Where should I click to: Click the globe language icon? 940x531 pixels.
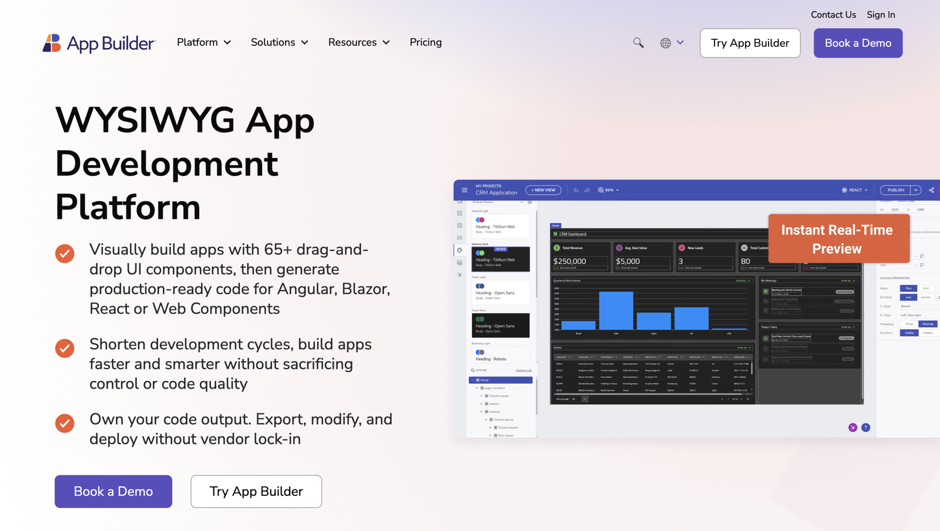(665, 43)
